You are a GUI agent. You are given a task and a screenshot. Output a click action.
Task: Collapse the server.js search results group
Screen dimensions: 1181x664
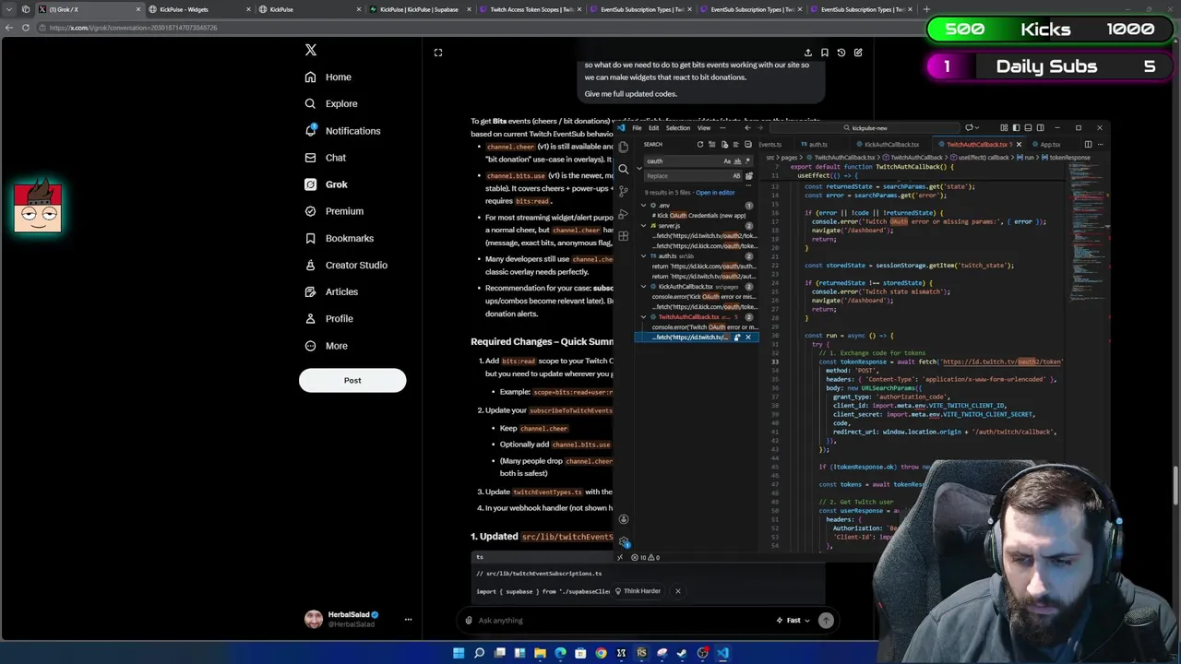pyautogui.click(x=643, y=225)
